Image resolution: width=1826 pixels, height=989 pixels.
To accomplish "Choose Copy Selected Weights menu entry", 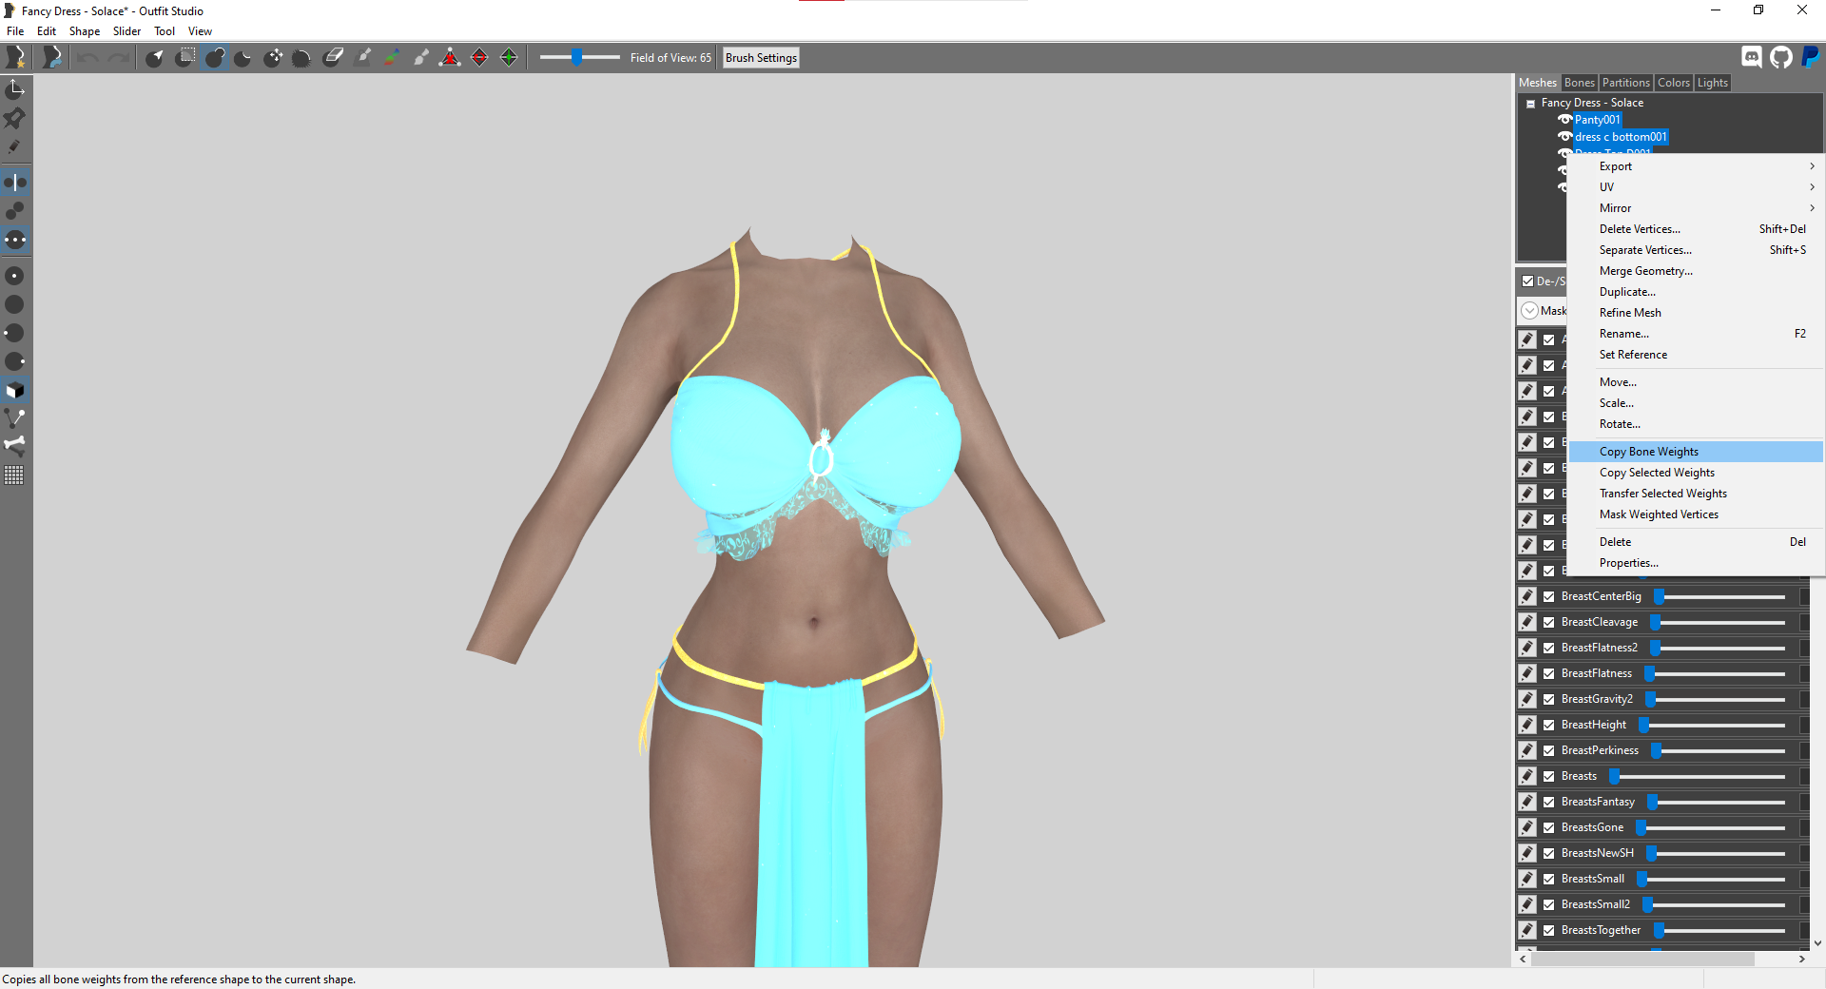I will [1696, 473].
